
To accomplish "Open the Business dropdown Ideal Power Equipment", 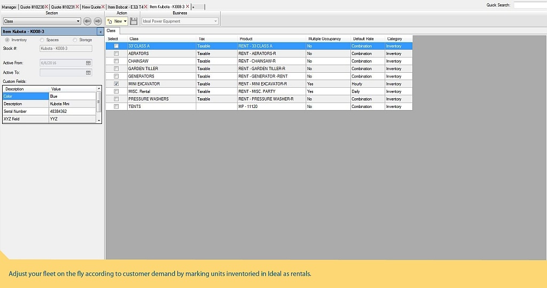I will (x=215, y=21).
